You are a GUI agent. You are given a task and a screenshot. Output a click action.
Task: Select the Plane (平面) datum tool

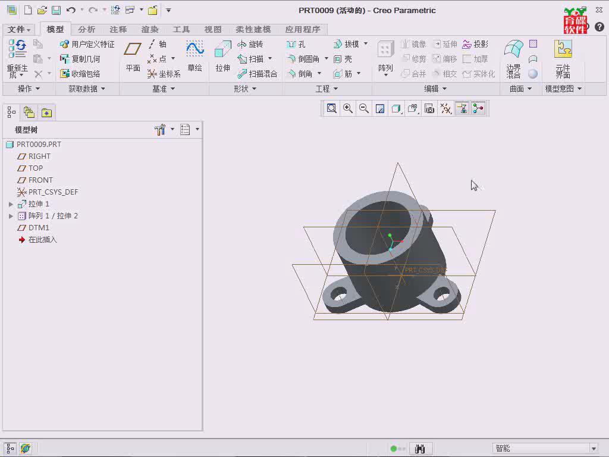click(x=133, y=57)
